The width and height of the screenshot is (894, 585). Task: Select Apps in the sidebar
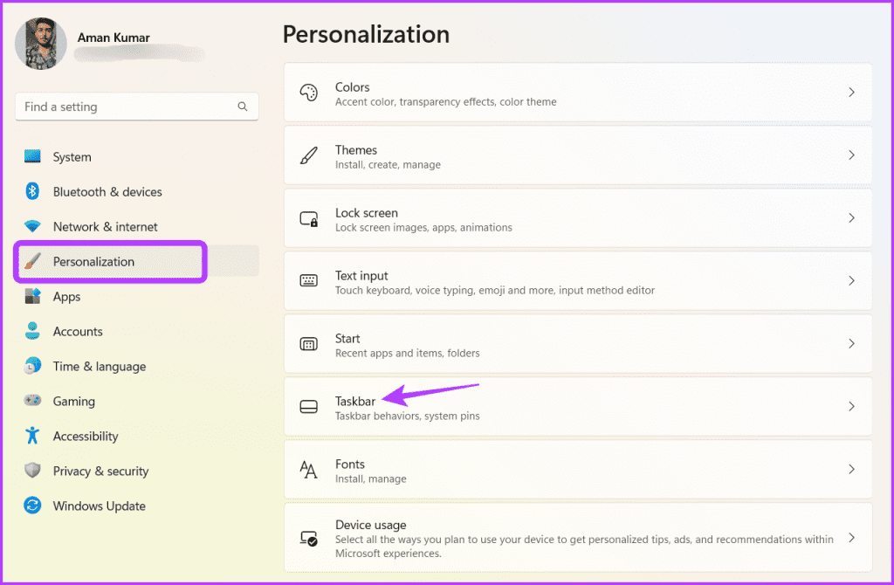(x=66, y=297)
